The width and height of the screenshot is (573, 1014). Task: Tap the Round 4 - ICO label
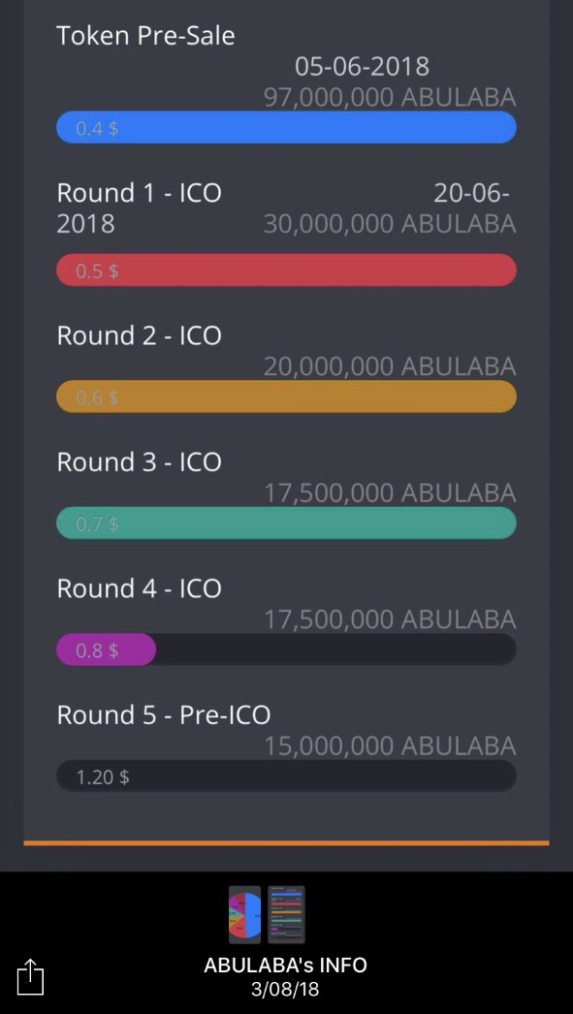point(139,588)
